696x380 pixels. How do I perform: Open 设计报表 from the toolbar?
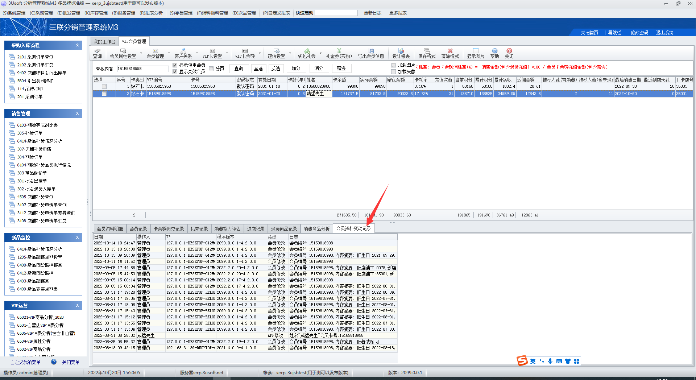[401, 53]
